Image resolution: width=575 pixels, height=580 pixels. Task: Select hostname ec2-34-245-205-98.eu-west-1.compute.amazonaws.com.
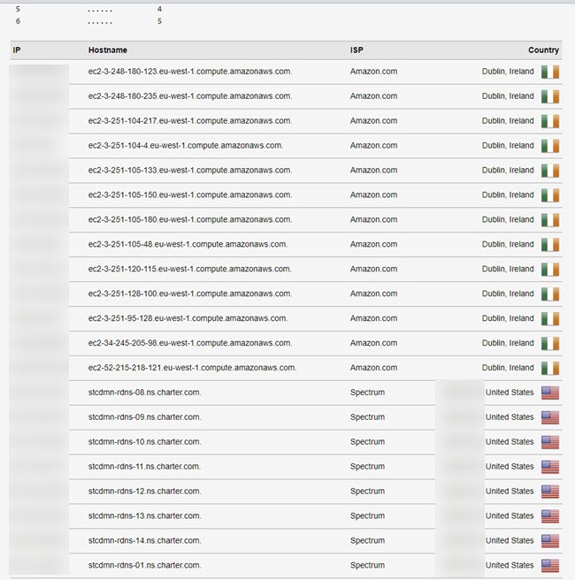click(190, 343)
